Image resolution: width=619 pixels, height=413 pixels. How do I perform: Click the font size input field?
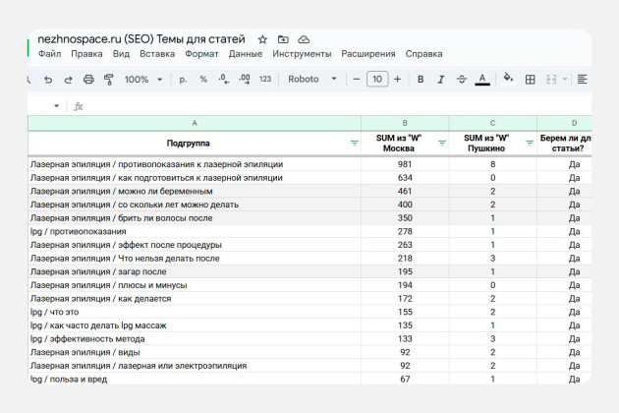click(376, 80)
